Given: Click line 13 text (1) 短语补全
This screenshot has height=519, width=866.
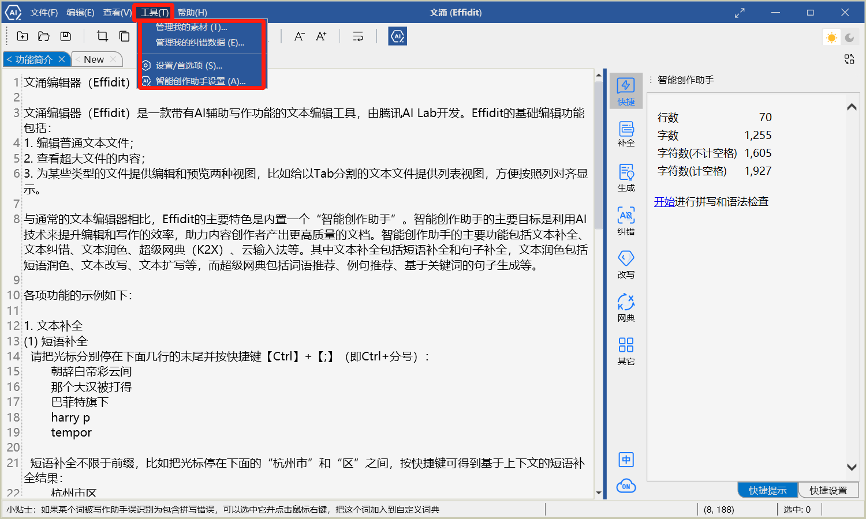Looking at the screenshot, I should pyautogui.click(x=55, y=341).
